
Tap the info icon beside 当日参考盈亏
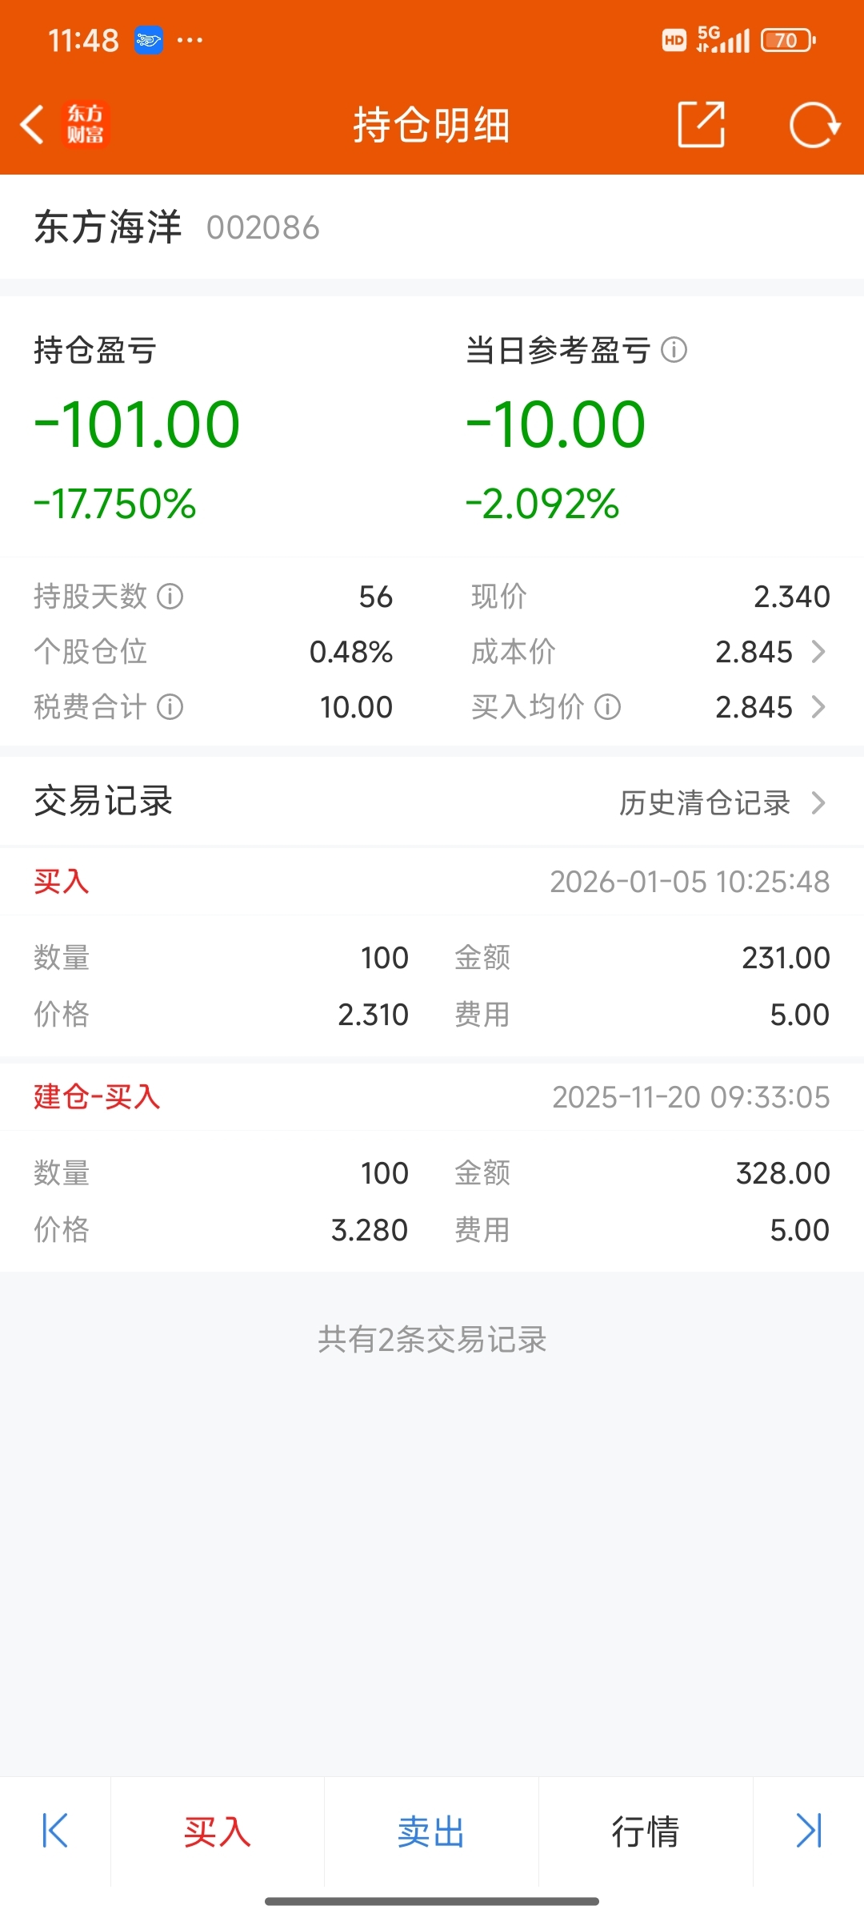pos(674,350)
